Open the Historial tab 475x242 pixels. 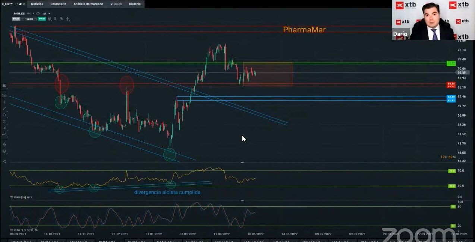135,4
